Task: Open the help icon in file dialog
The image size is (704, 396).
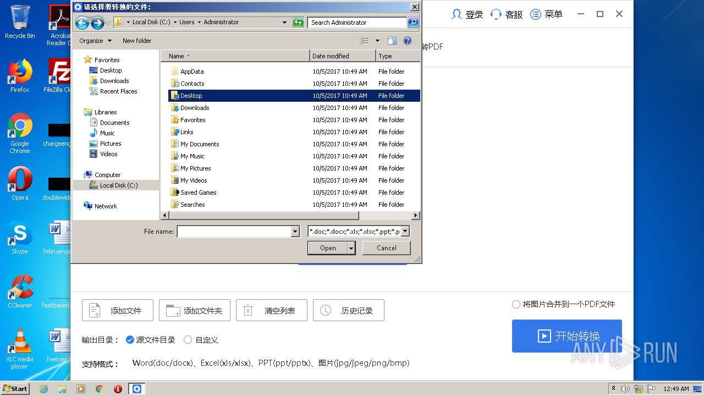Action: [408, 41]
